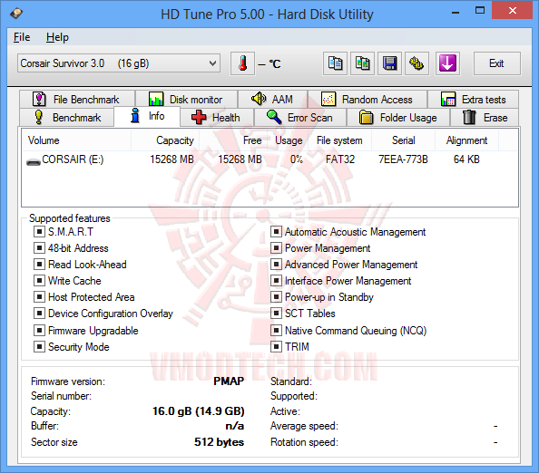Toggle the Power-up in Standby checkbox
Image resolution: width=539 pixels, height=473 pixels.
click(276, 297)
